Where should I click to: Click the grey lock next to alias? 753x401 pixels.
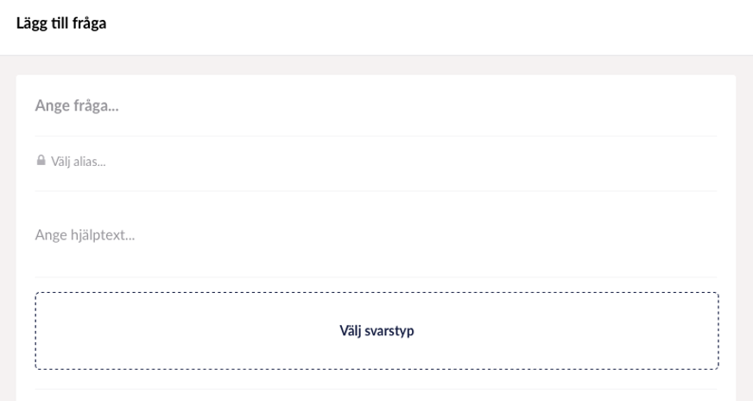pos(41,160)
